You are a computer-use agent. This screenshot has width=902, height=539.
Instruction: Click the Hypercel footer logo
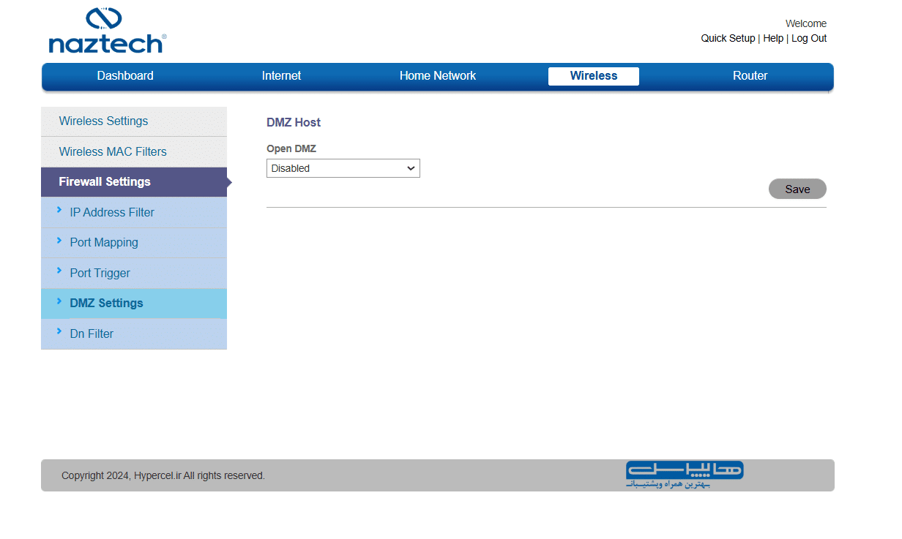pos(684,474)
